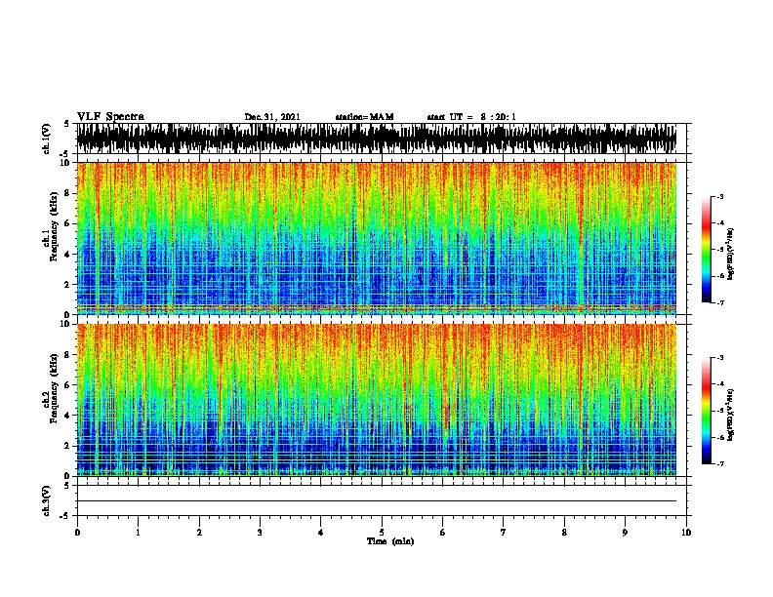
Task: Click the time axis tick label '0'
Action: [77, 533]
